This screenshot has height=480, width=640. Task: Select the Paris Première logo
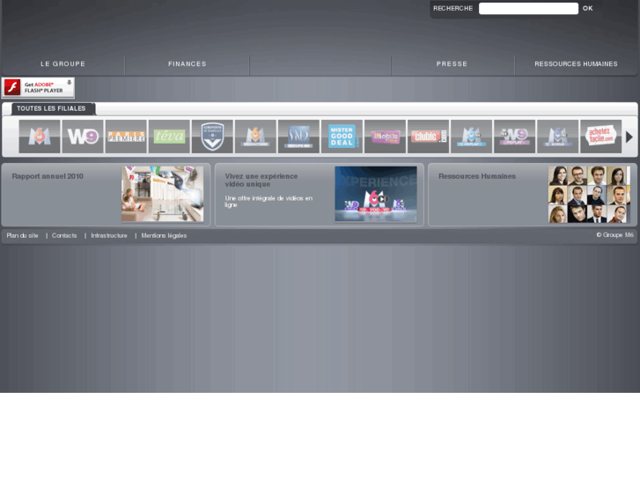click(126, 137)
